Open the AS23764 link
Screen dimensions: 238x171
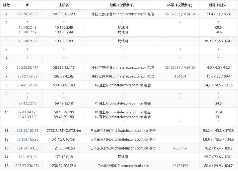tap(180, 148)
